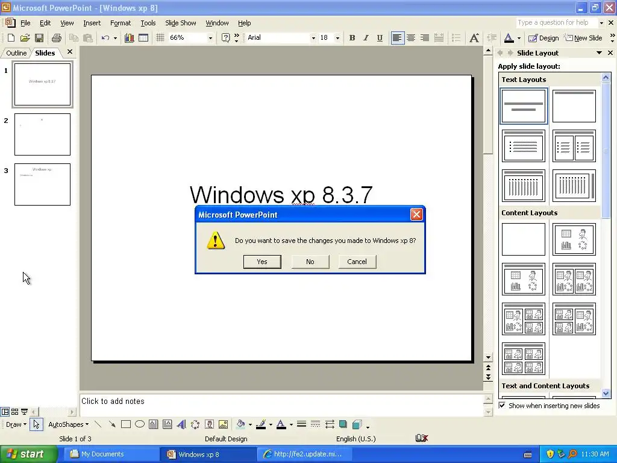Viewport: 617px width, 463px height.
Task: Click No in the save dialog
Action: (310, 262)
